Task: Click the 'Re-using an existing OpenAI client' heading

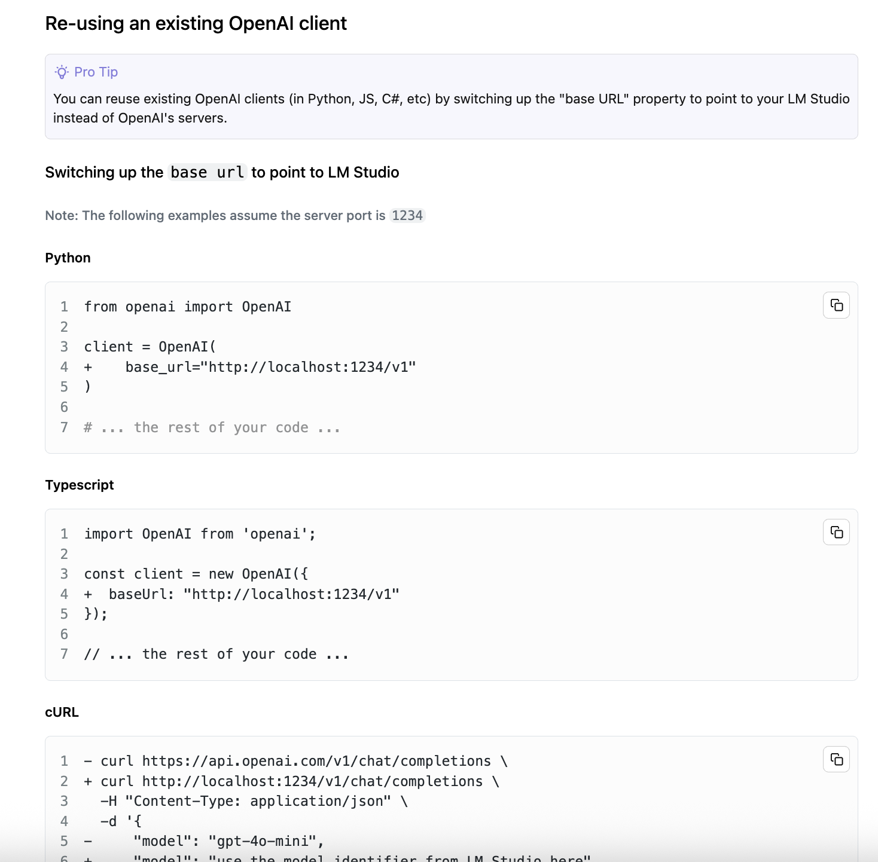Action: click(196, 23)
